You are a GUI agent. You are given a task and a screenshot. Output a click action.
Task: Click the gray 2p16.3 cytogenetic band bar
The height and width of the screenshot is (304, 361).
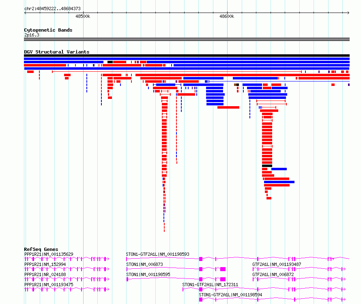coord(187,39)
